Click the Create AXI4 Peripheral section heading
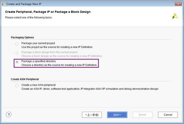This screenshot has height=124, width=184. (x=25, y=79)
